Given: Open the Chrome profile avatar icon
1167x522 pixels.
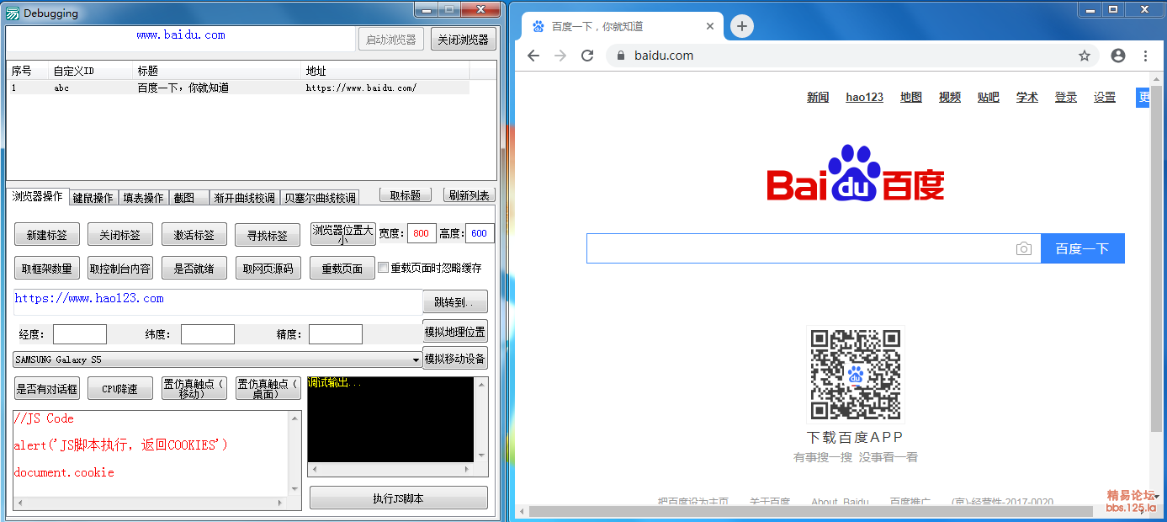Looking at the screenshot, I should pyautogui.click(x=1118, y=56).
